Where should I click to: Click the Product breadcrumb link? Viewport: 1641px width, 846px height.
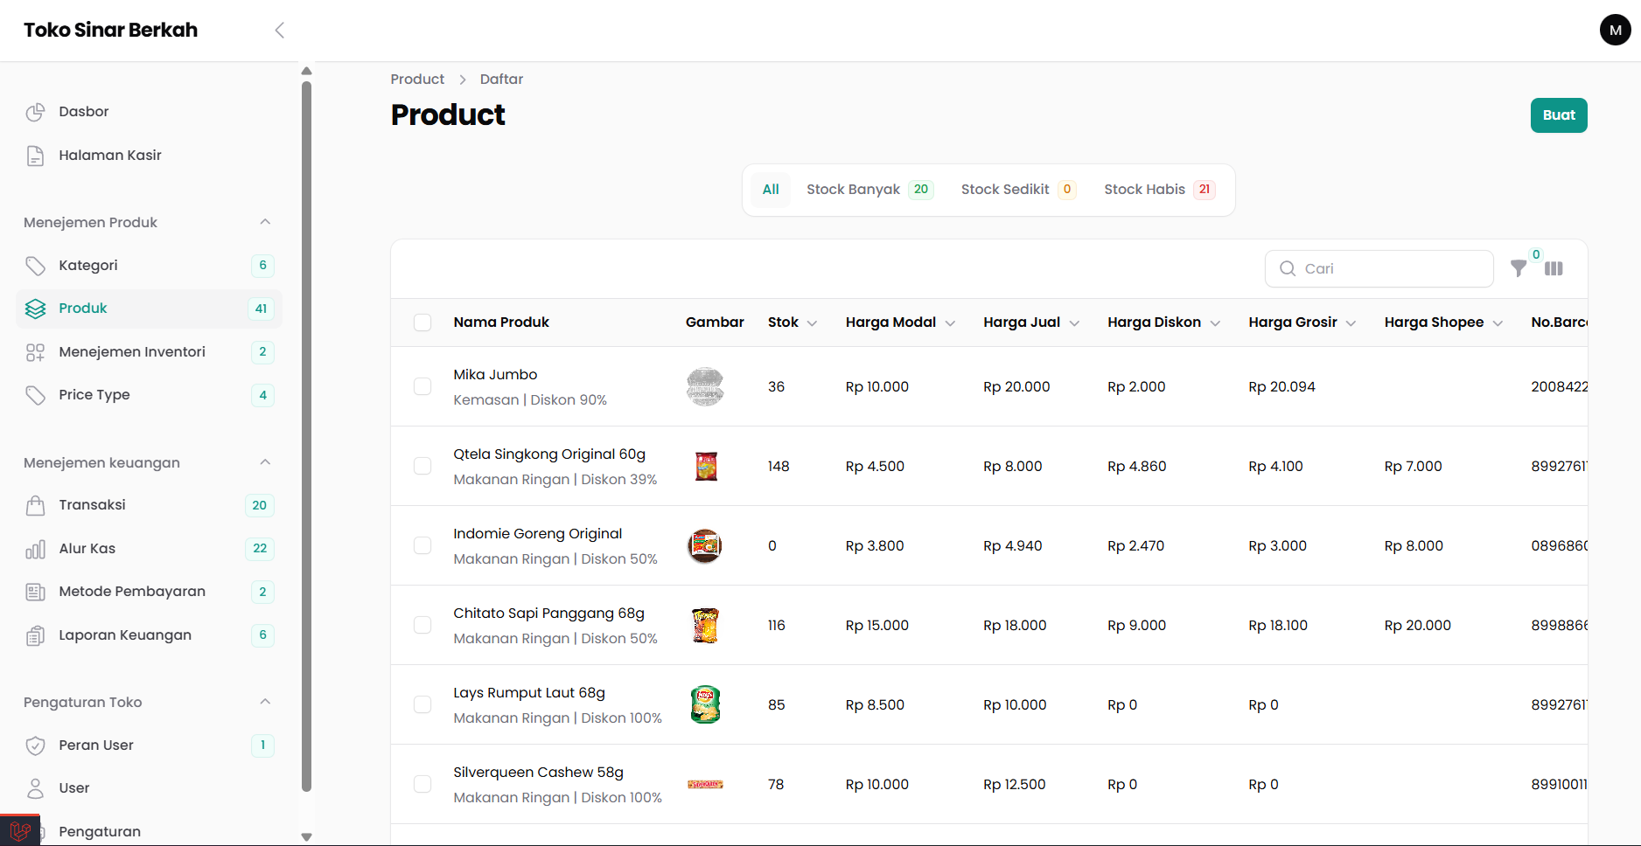coord(417,80)
